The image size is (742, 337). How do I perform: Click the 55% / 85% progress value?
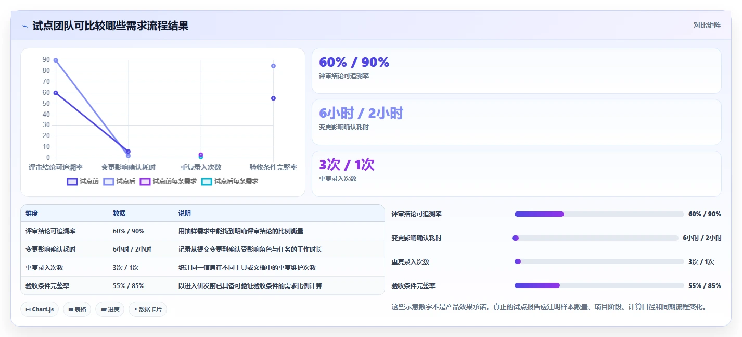point(705,285)
